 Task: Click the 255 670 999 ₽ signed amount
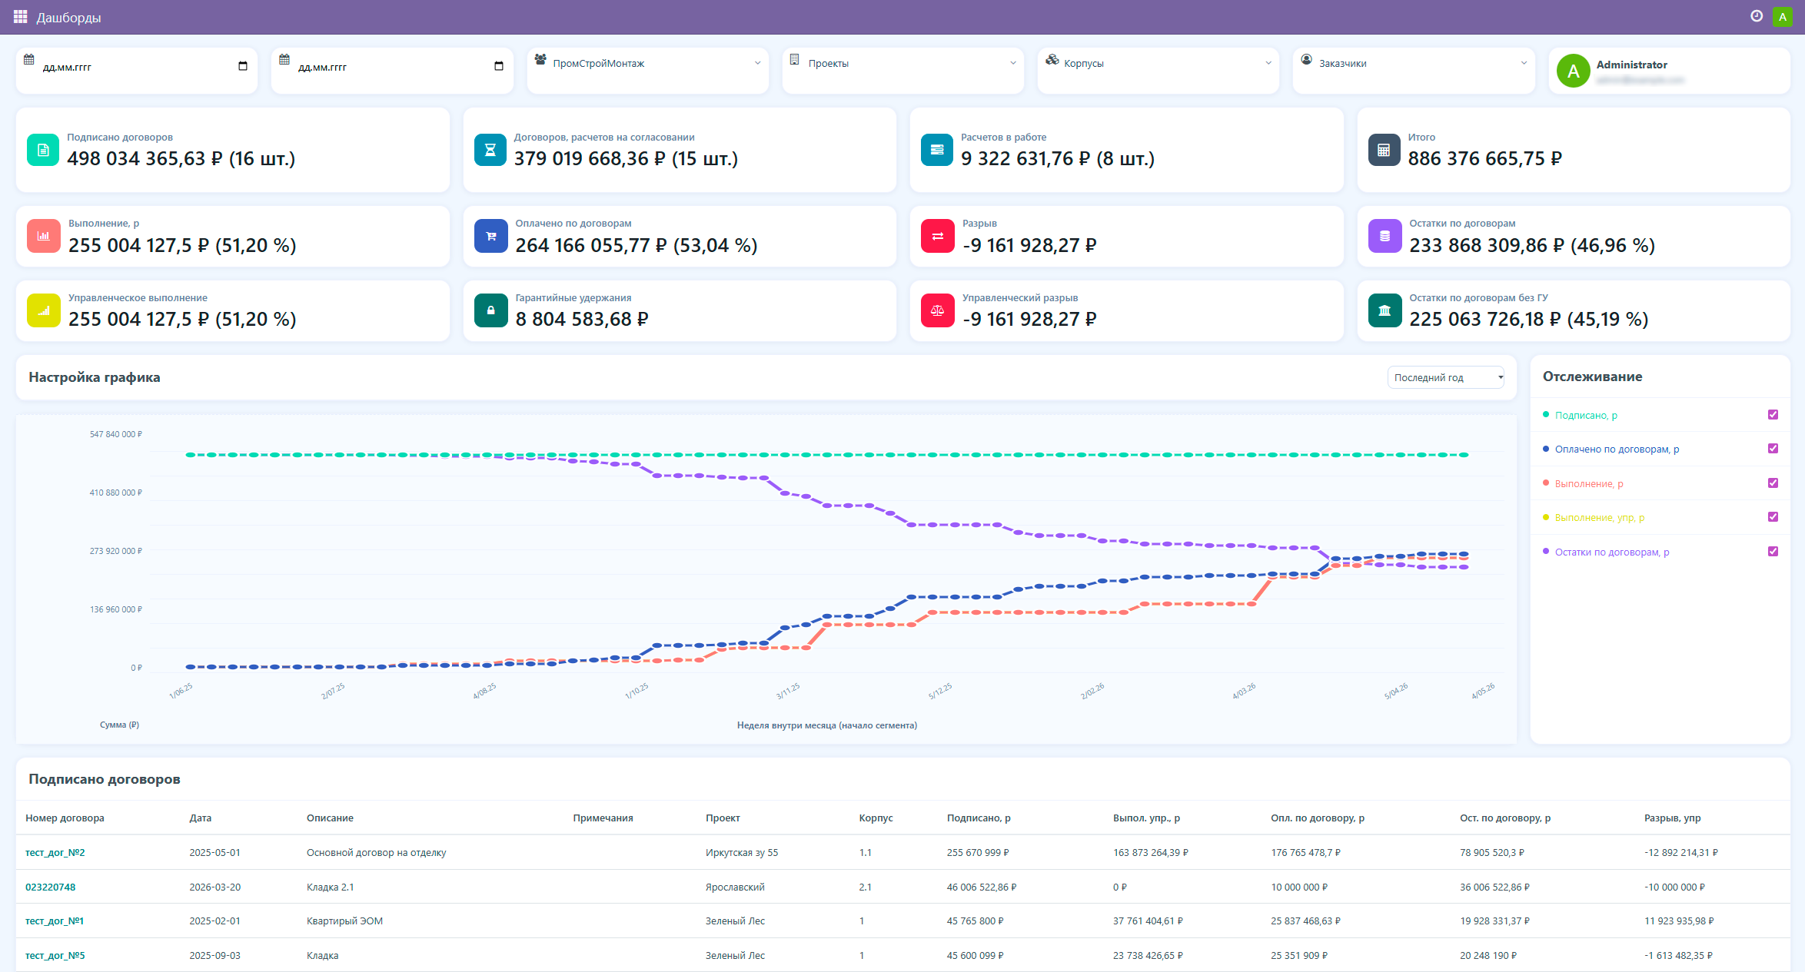(978, 852)
